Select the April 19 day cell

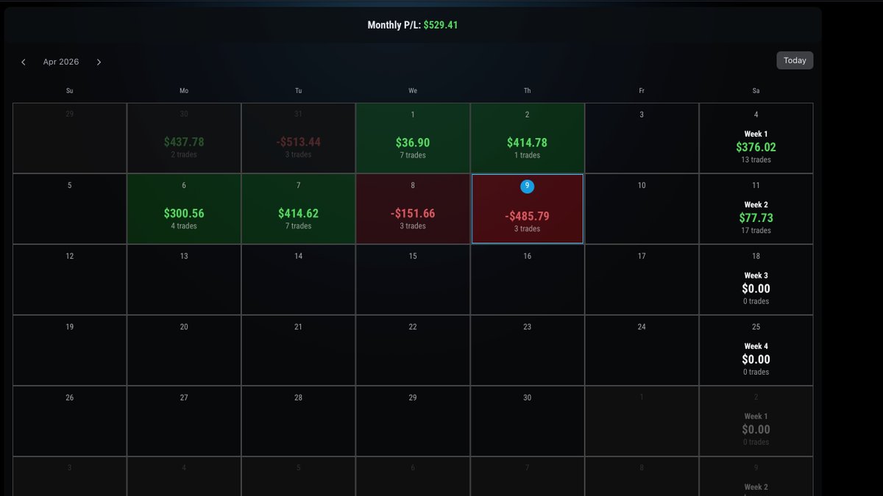point(69,350)
